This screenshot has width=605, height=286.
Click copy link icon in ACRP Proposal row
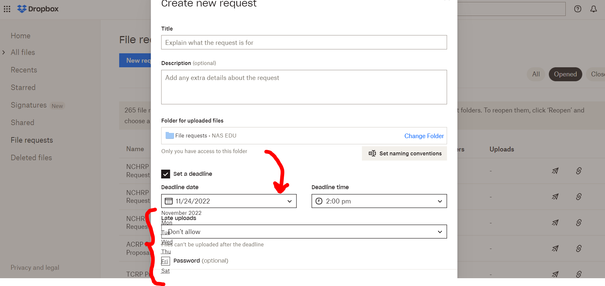click(x=579, y=249)
